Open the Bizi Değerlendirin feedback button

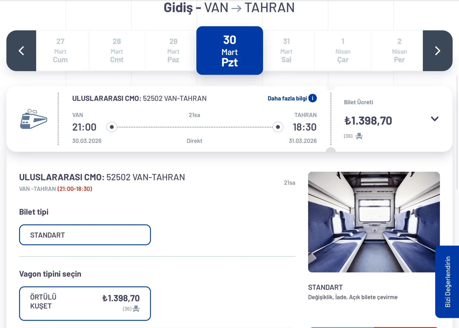pos(447,282)
